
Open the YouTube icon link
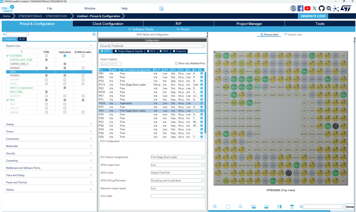click(x=308, y=9)
